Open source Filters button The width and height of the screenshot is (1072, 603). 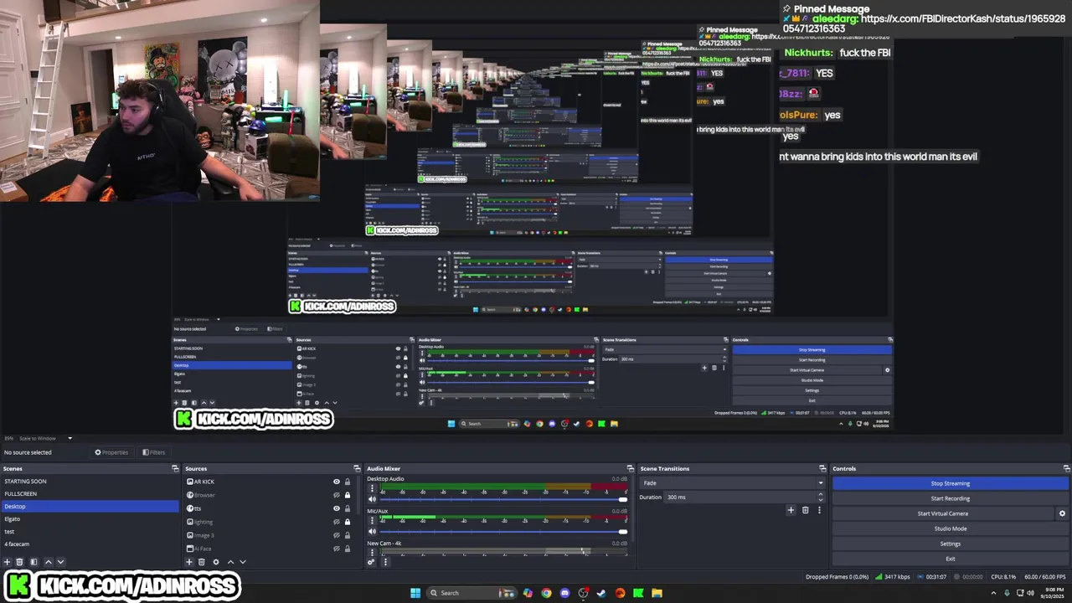(x=153, y=452)
